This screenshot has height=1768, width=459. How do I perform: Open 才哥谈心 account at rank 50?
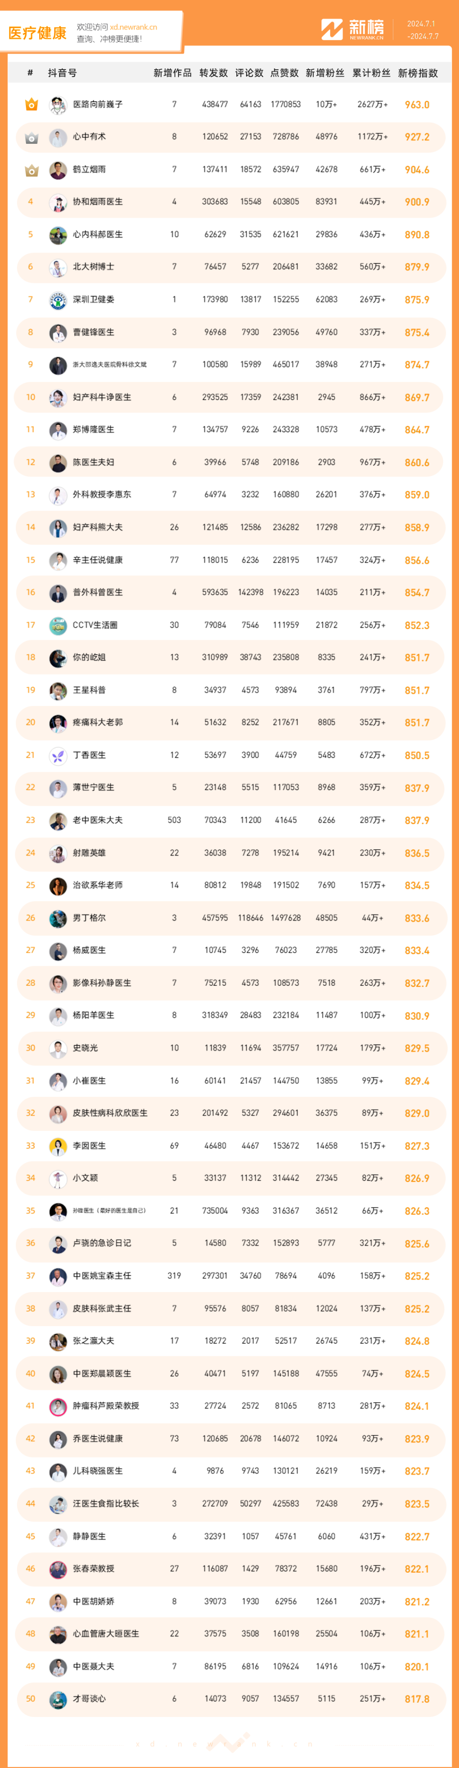89,1699
